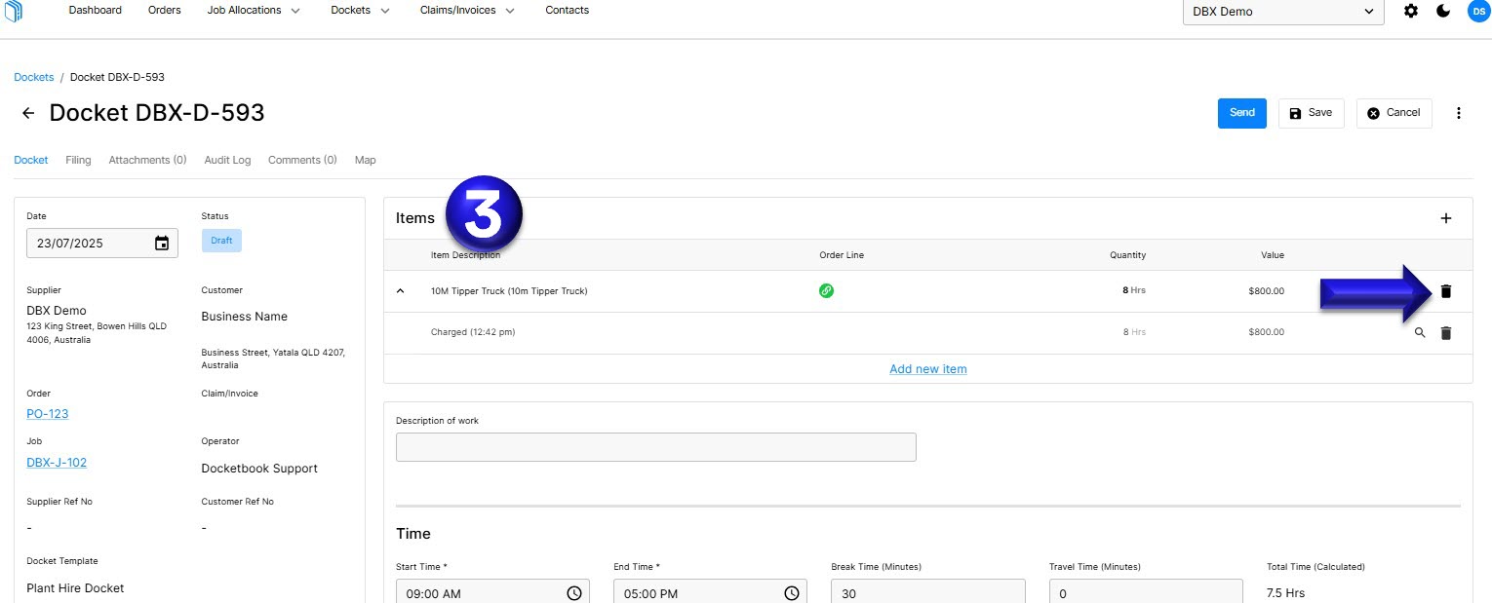Switch to the Attachments (0) tab

click(147, 160)
